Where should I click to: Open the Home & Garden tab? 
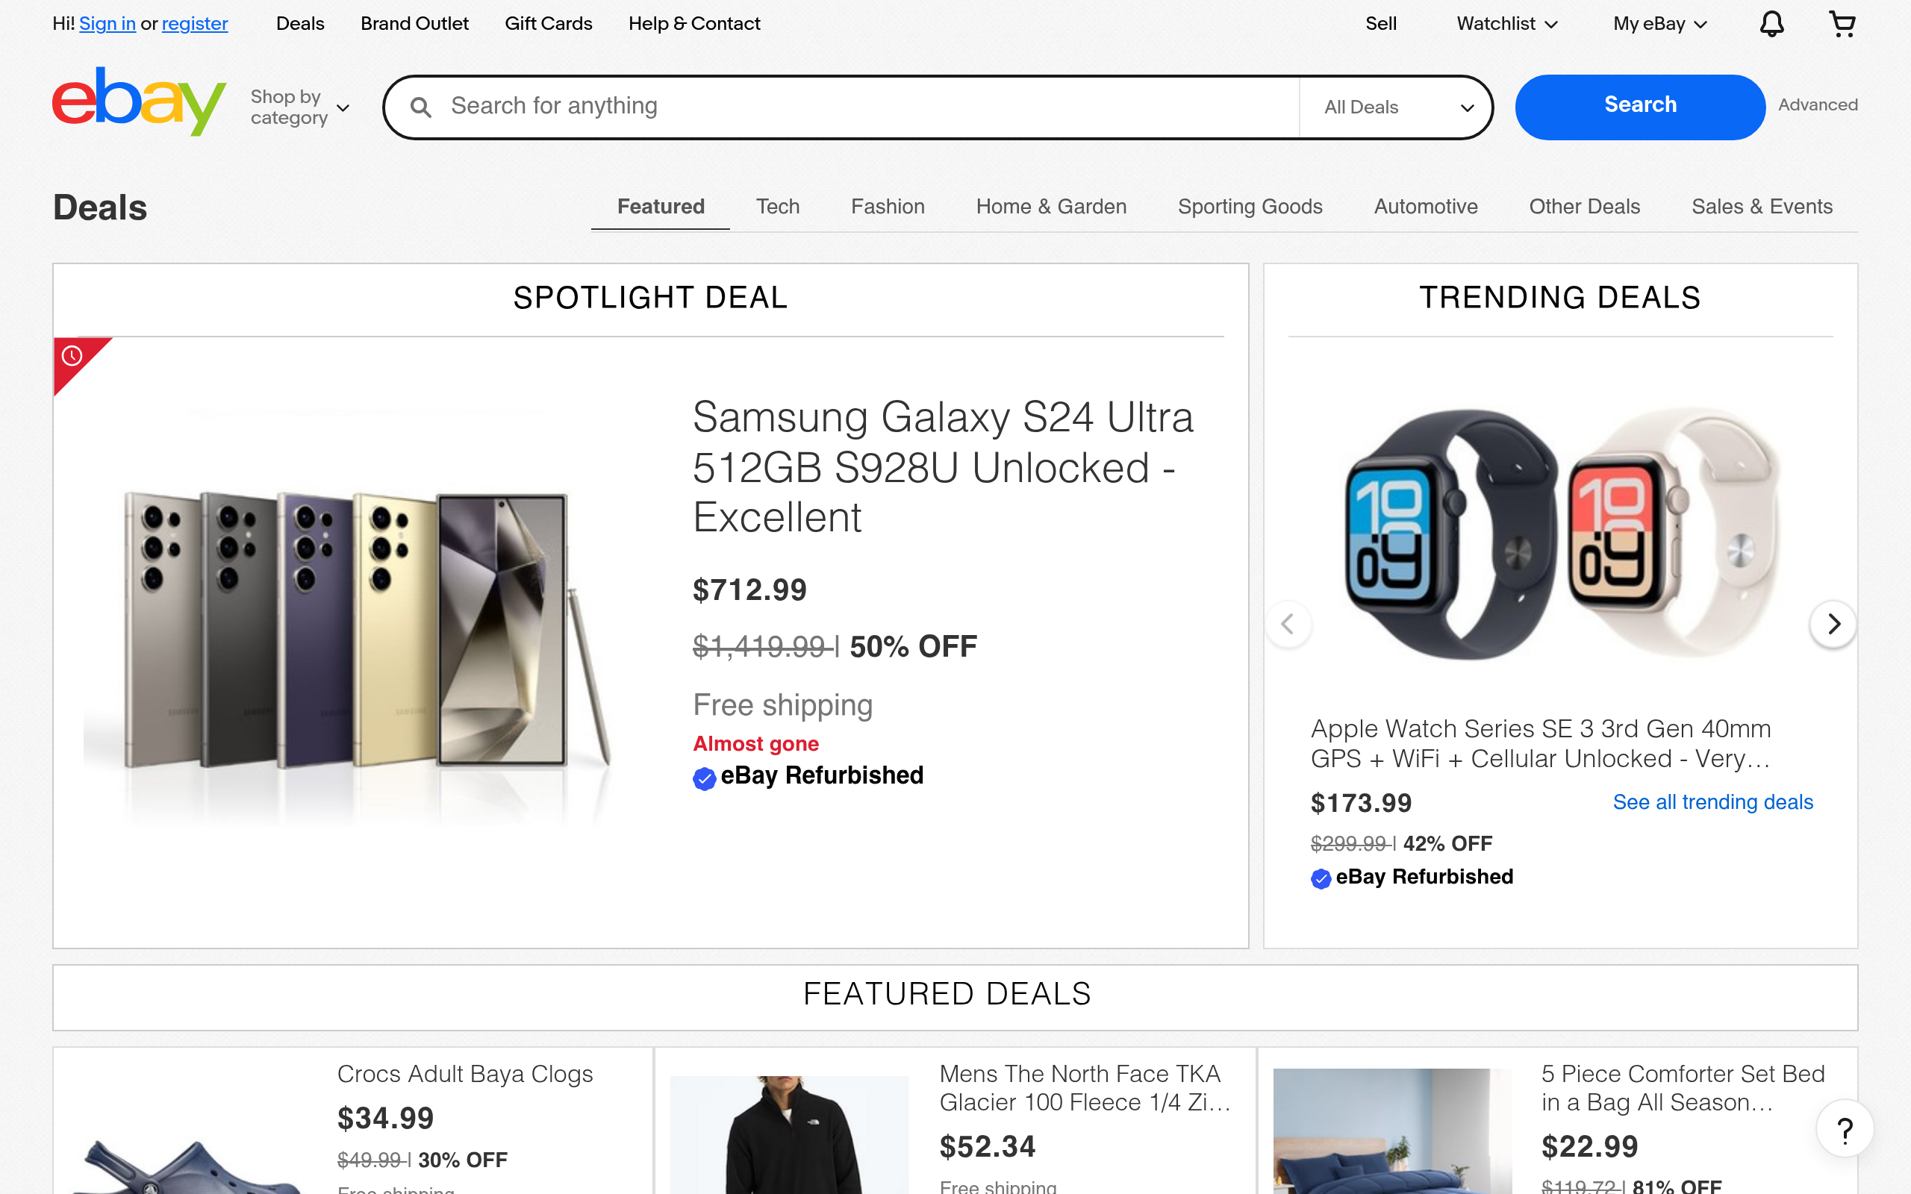point(1050,207)
